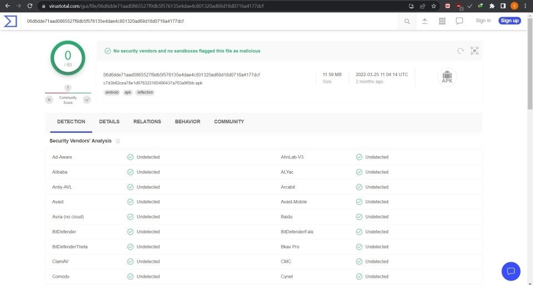Click the upload file icon

point(425,21)
